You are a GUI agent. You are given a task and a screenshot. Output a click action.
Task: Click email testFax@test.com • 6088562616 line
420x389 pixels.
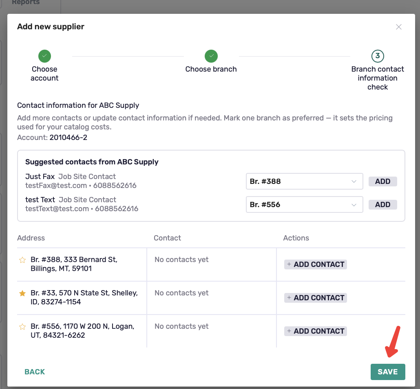click(x=81, y=186)
